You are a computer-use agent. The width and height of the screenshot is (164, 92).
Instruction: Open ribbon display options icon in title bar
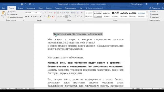click(147, 4)
